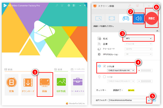Adjust the microphone volume meter

pyautogui.click(x=145, y=81)
